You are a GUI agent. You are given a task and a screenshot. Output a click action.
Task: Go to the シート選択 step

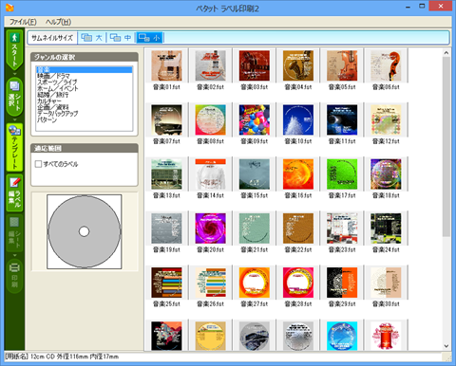[14, 96]
